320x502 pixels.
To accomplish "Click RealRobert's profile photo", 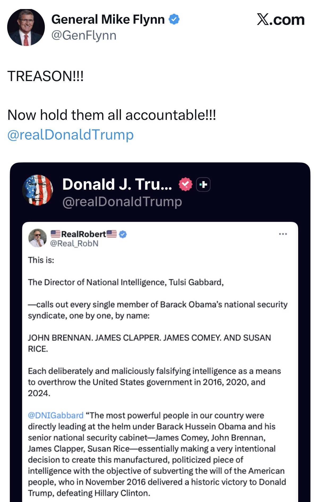I will [x=37, y=238].
